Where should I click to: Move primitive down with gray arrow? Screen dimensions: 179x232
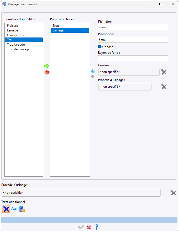point(93,77)
